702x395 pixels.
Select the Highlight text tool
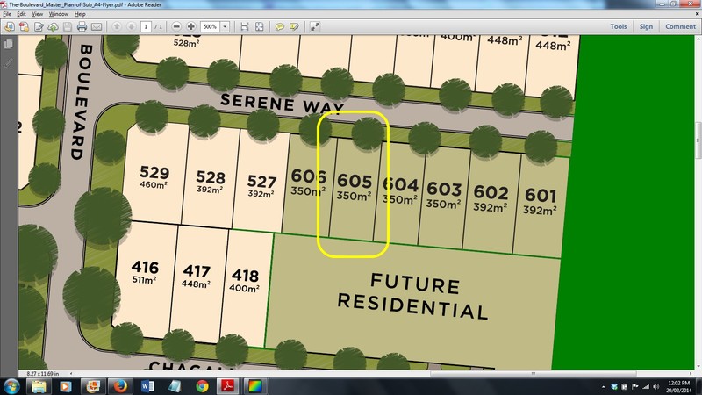point(294,27)
